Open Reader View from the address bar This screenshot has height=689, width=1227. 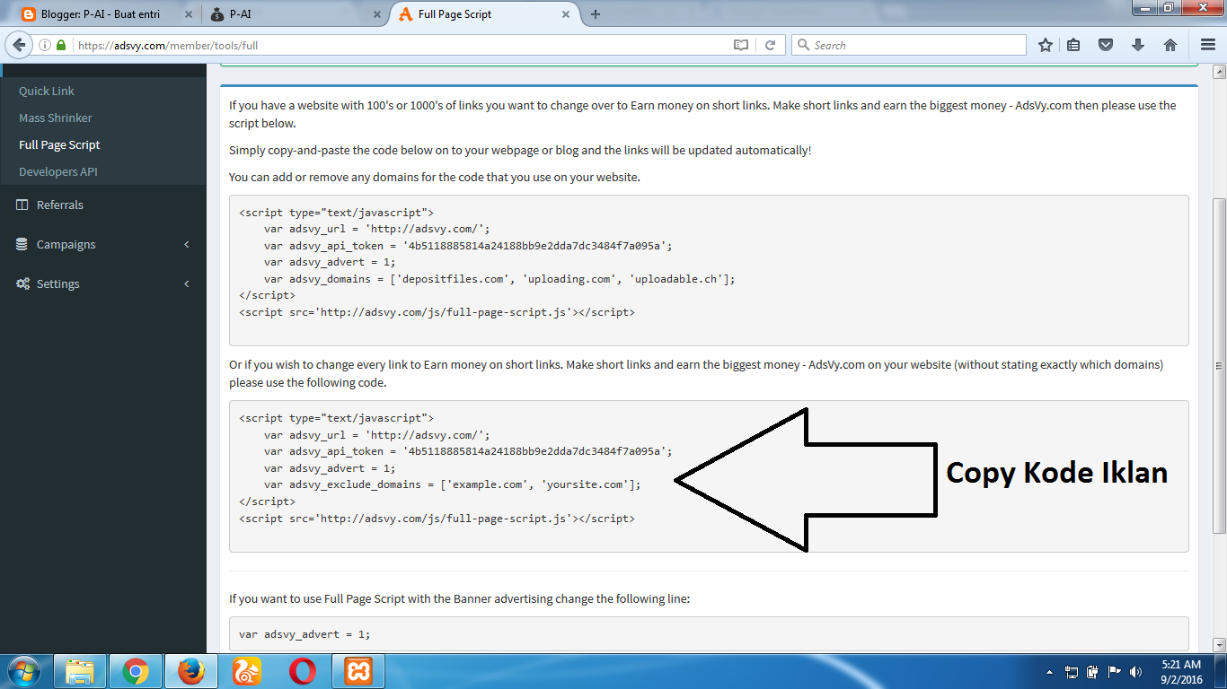pos(741,44)
